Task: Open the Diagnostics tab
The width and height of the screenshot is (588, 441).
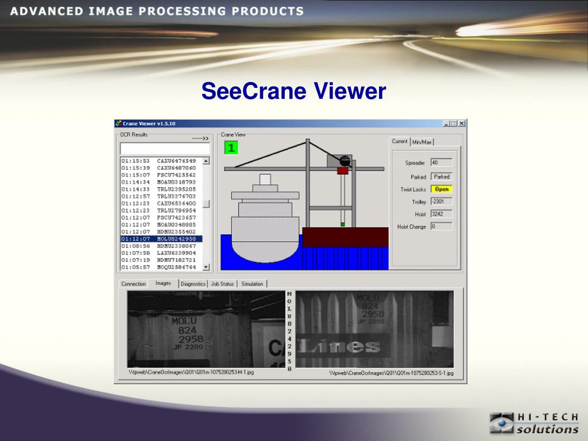Action: click(193, 284)
